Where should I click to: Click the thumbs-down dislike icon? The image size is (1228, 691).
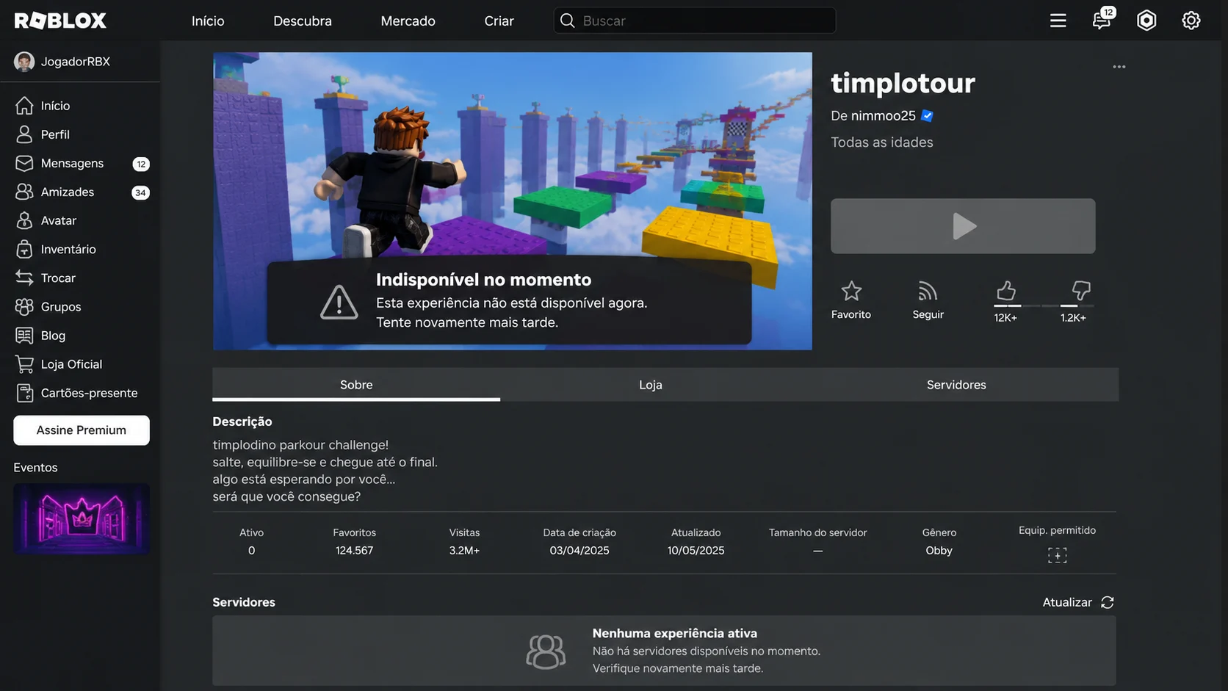pos(1080,291)
